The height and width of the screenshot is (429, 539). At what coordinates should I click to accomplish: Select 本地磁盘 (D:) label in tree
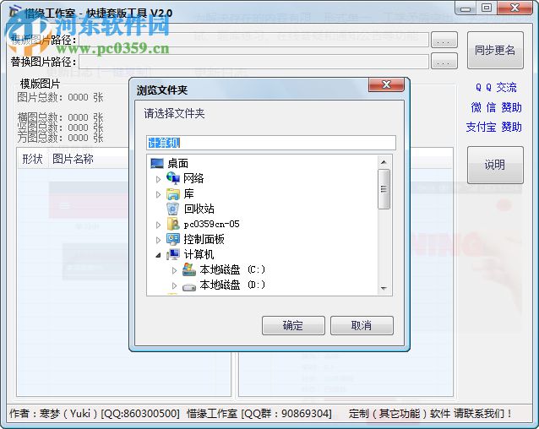pos(232,285)
